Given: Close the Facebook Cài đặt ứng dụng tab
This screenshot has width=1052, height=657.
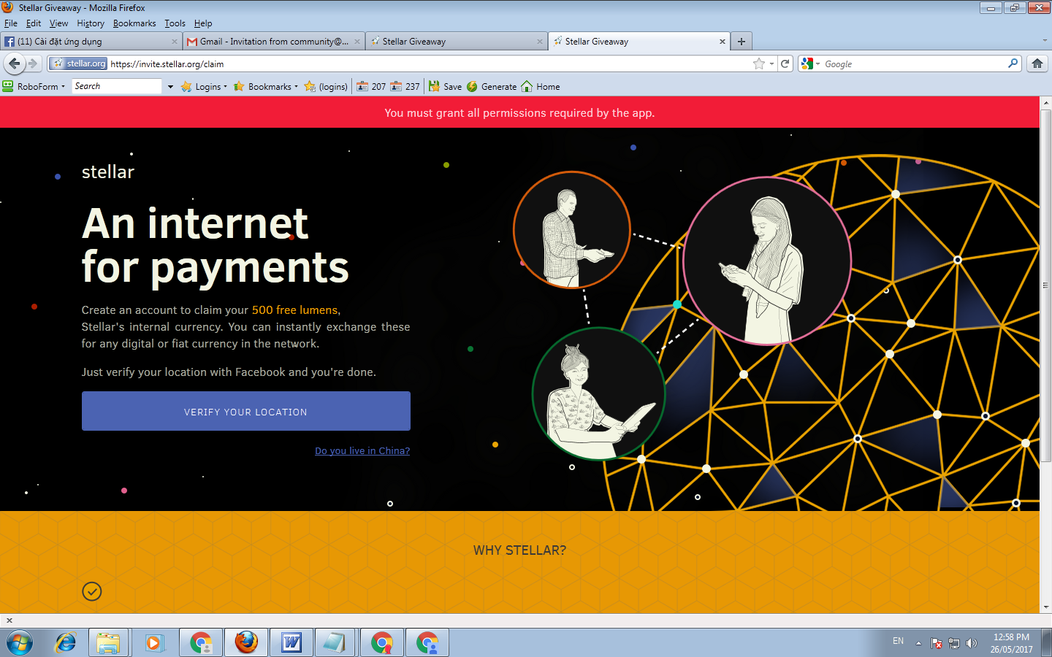Looking at the screenshot, I should click(x=175, y=42).
